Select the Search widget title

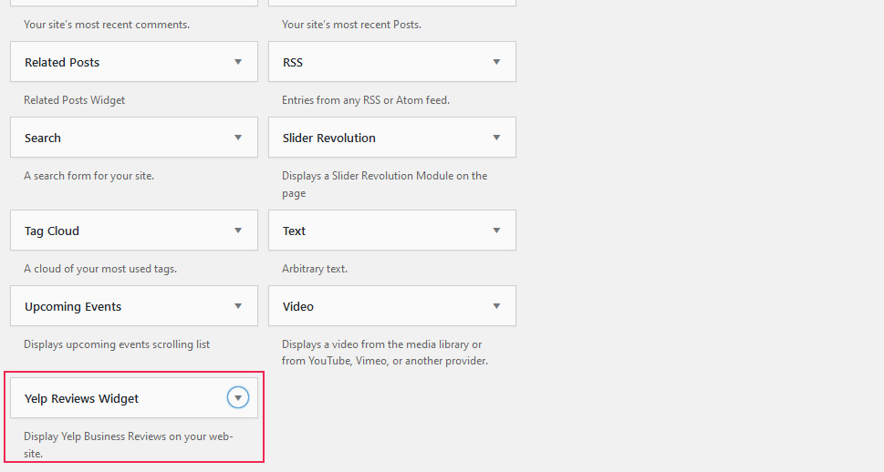[42, 138]
